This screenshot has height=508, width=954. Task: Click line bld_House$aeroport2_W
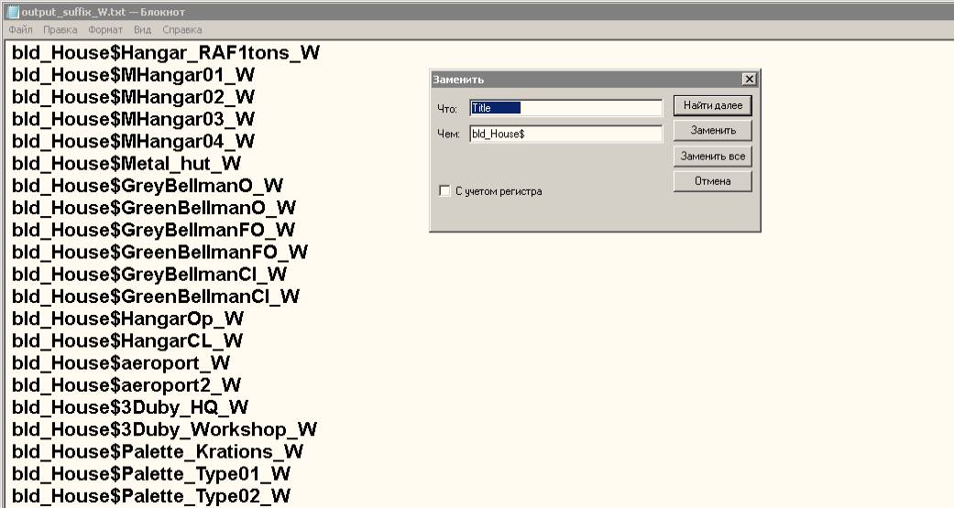126,386
